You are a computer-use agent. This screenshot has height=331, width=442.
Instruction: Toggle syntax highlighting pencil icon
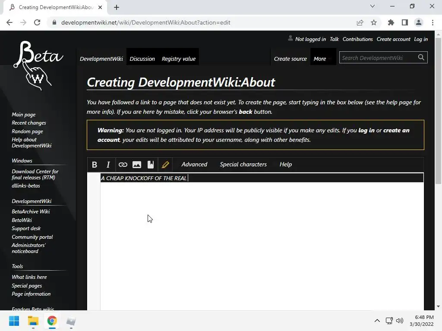(x=165, y=165)
